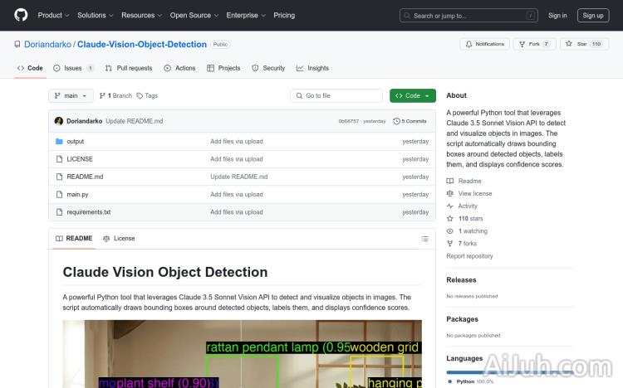
Task: Click the requirements.txt file icon
Action: 59,212
